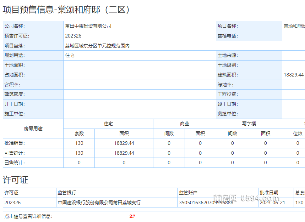The height and width of the screenshot is (222, 305).
Task: Click the 容积率 label cell
Action: (x=33, y=85)
